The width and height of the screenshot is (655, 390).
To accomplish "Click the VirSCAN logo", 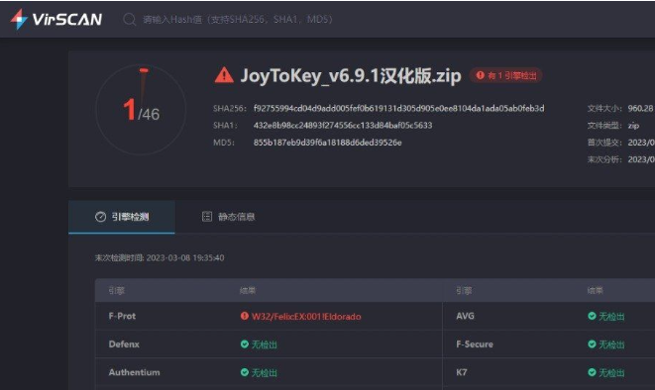I will coord(56,19).
